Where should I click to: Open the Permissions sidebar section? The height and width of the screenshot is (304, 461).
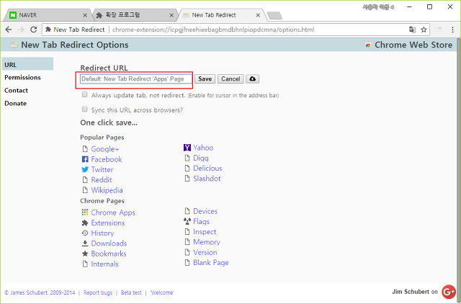pos(22,78)
